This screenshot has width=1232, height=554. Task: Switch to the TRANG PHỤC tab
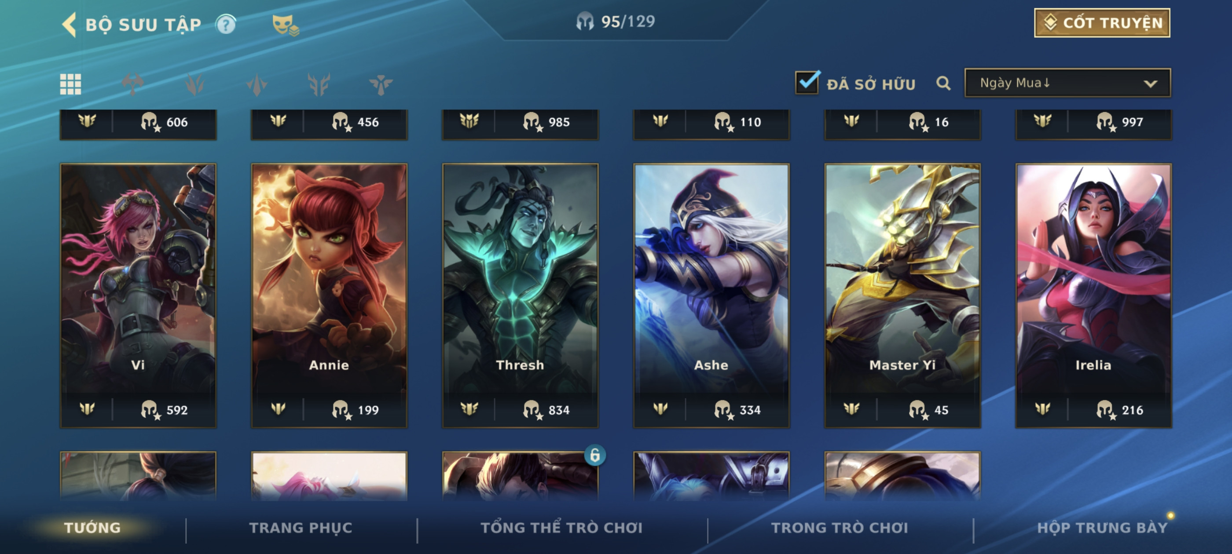point(301,528)
